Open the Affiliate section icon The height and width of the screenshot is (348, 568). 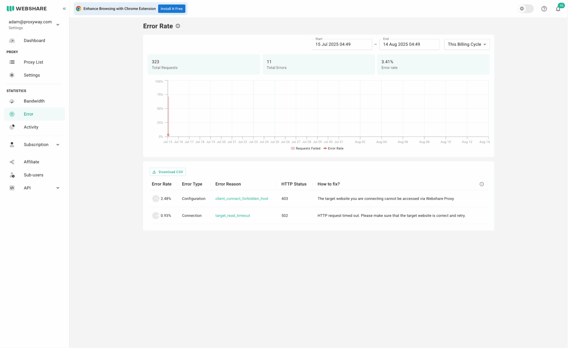[x=12, y=162]
